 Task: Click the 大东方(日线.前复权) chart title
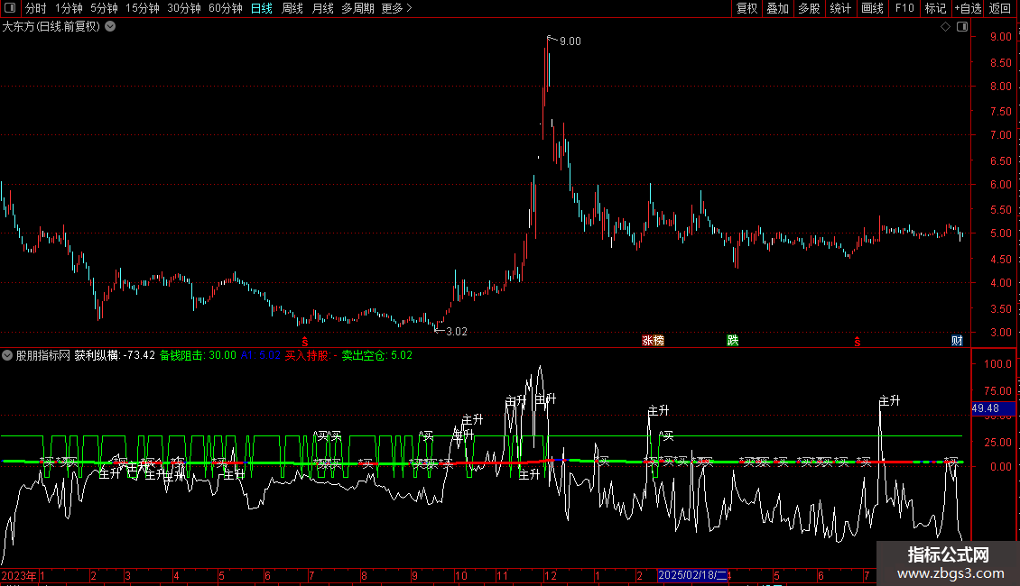pyautogui.click(x=51, y=27)
